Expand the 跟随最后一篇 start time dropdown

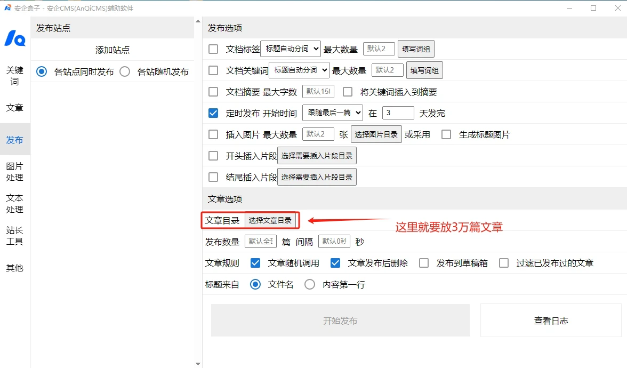click(333, 113)
